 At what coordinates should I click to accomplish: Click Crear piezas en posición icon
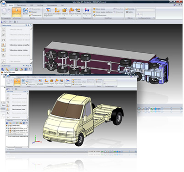tap(48, 12)
